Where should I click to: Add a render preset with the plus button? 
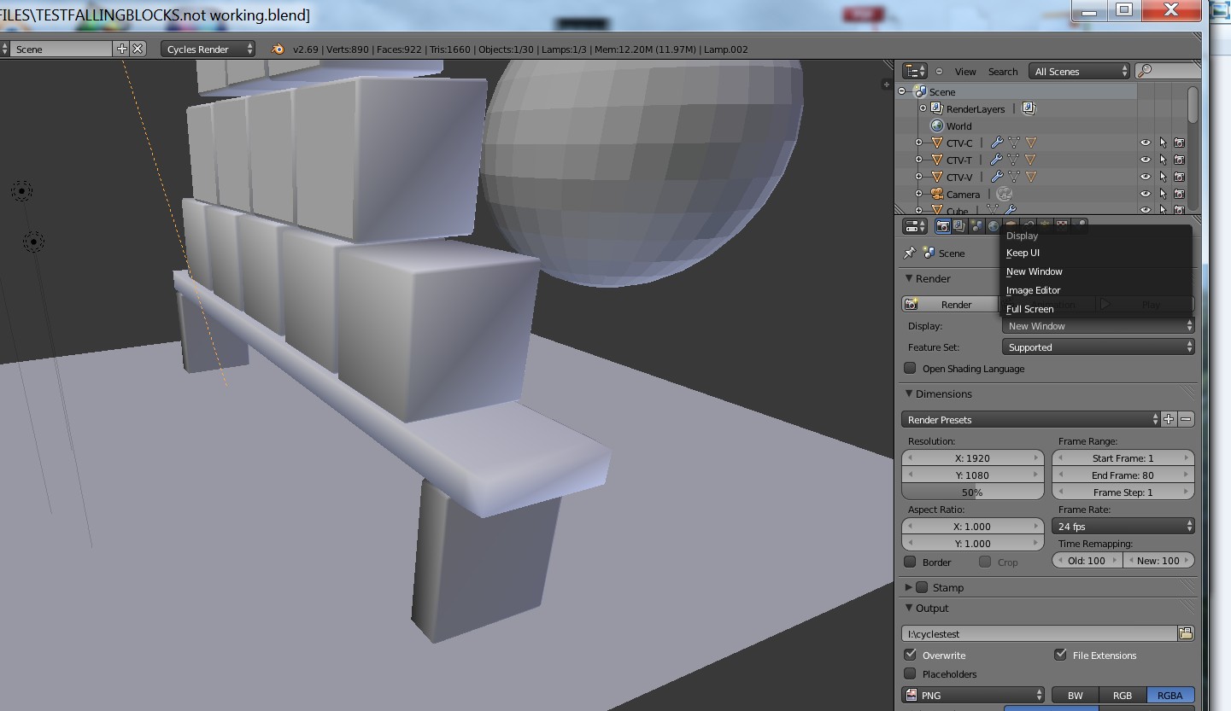[1169, 419]
